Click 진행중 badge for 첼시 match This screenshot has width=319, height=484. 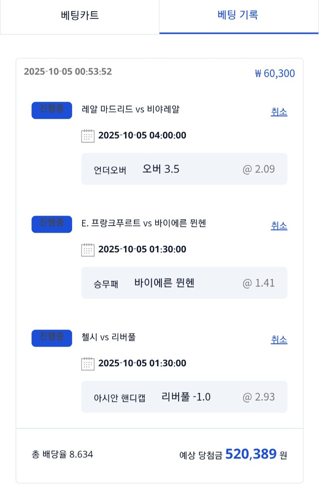click(52, 338)
